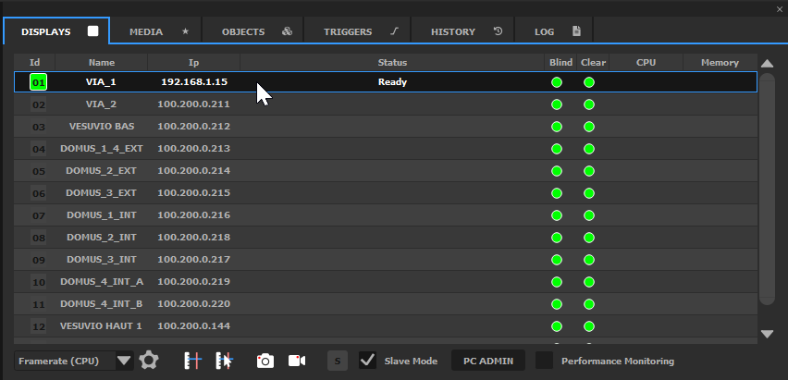Disable the Slave Mode checkbox

pos(367,360)
